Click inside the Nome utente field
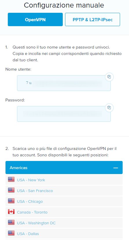This screenshot has height=240, width=129. click(64, 83)
